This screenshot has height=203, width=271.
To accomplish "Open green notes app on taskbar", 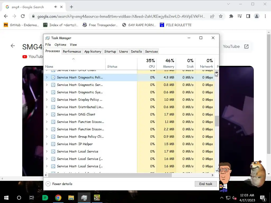I will click(45, 198).
